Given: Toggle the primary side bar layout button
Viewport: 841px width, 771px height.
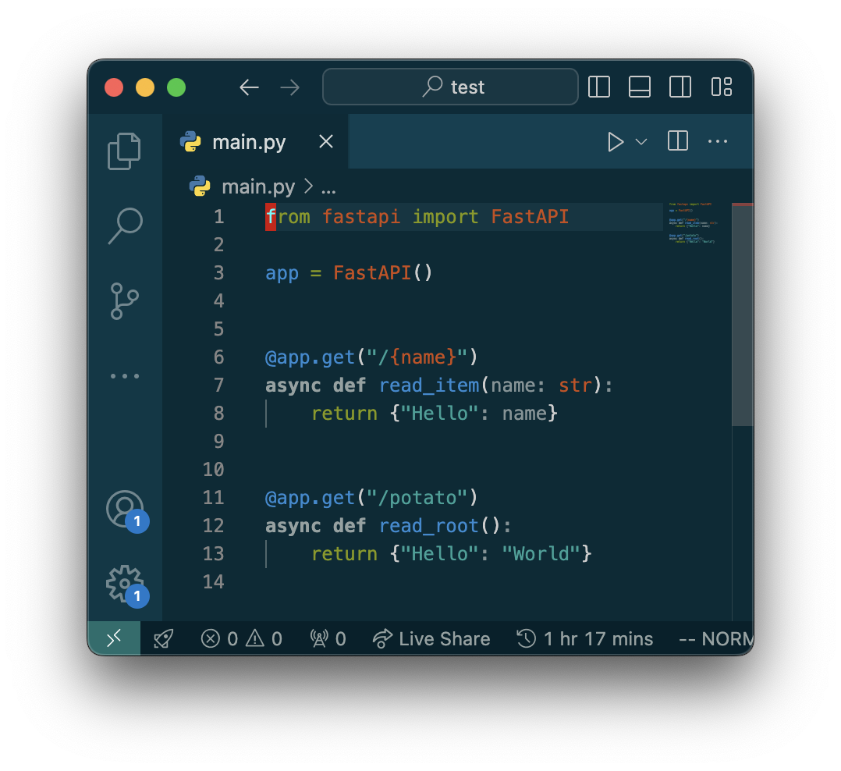Looking at the screenshot, I should (x=598, y=87).
